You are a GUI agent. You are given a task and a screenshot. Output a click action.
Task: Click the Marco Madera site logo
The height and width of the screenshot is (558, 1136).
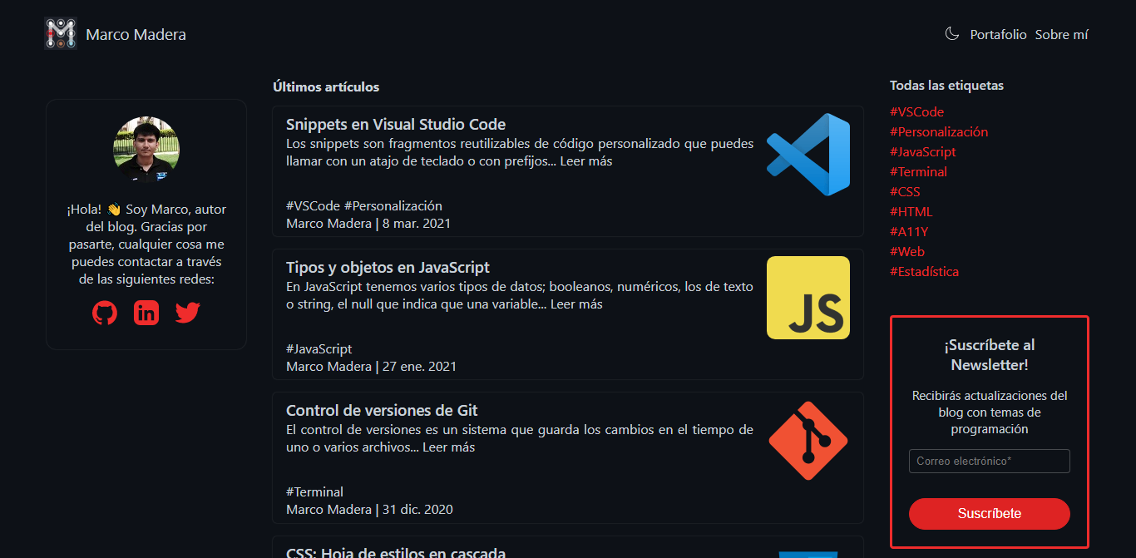[60, 33]
